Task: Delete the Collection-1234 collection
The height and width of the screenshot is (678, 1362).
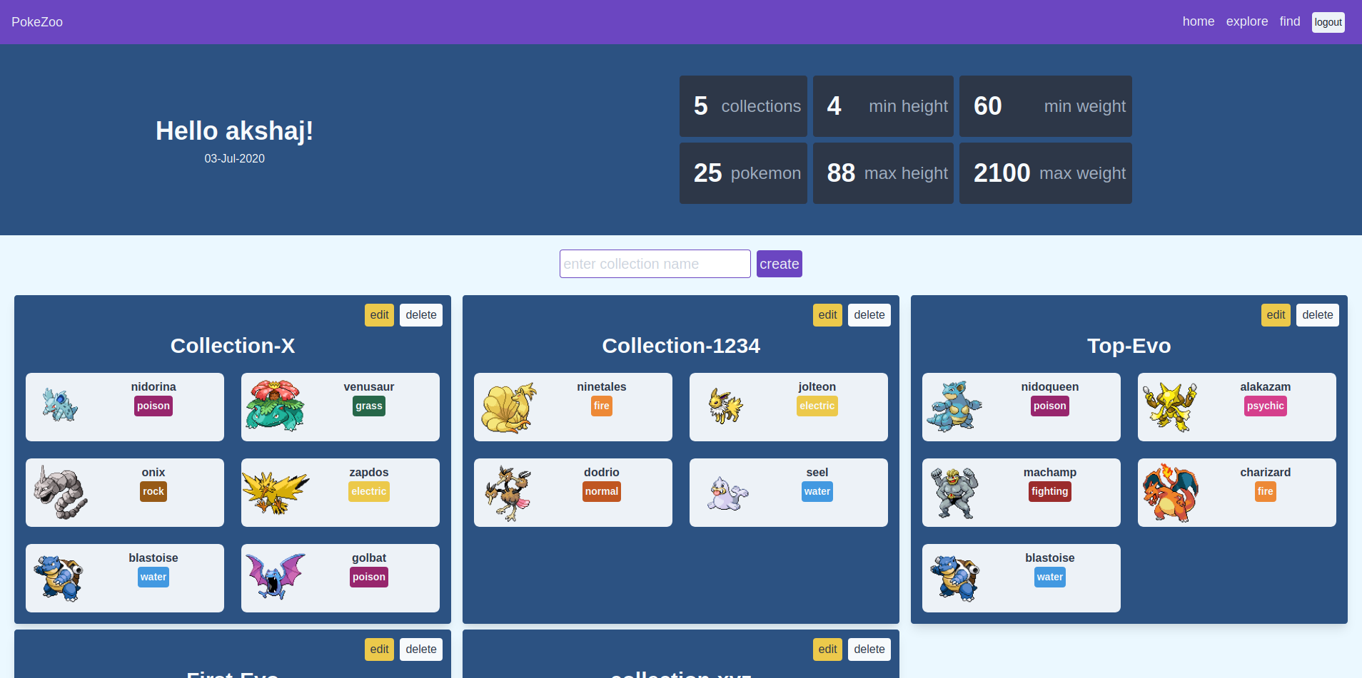Action: pos(869,315)
